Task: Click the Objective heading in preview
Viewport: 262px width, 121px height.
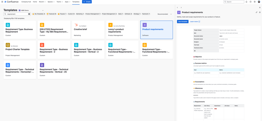Action: pos(198,57)
